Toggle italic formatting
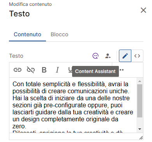Screen dimensions: 152x142 [57, 70]
